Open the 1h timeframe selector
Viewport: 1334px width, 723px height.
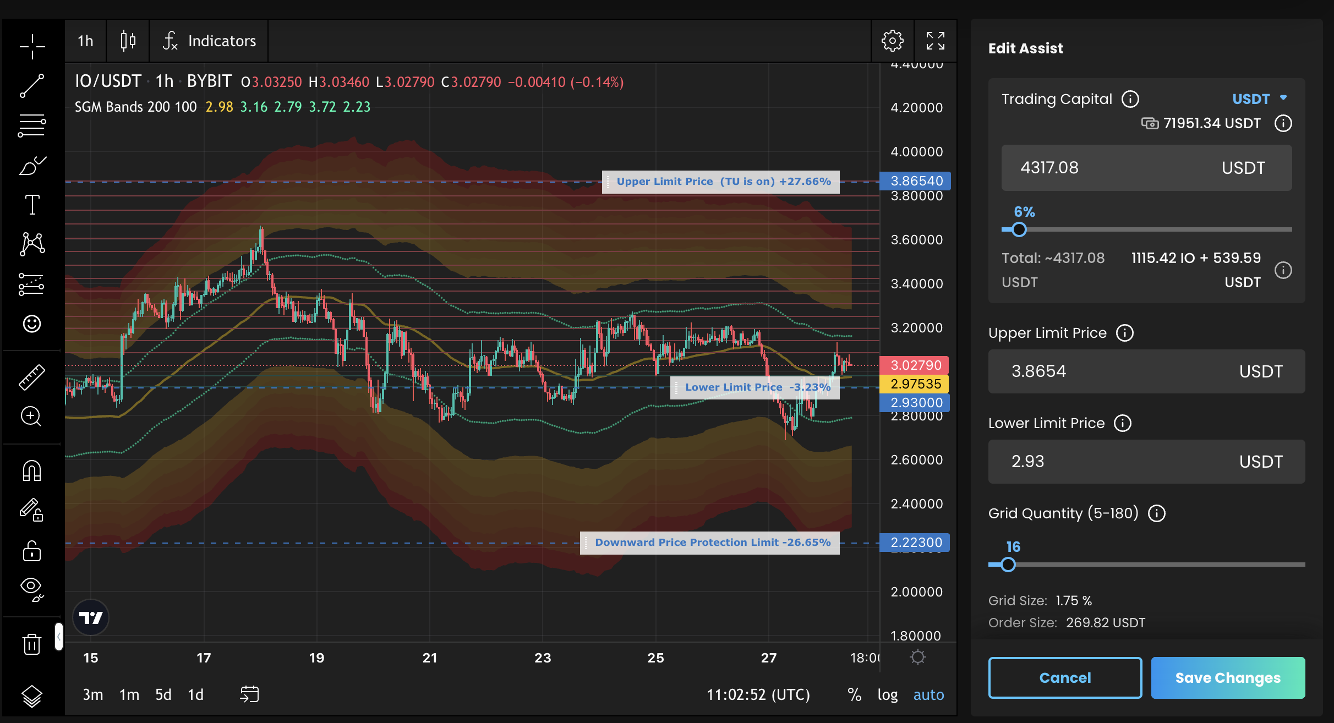(x=85, y=41)
